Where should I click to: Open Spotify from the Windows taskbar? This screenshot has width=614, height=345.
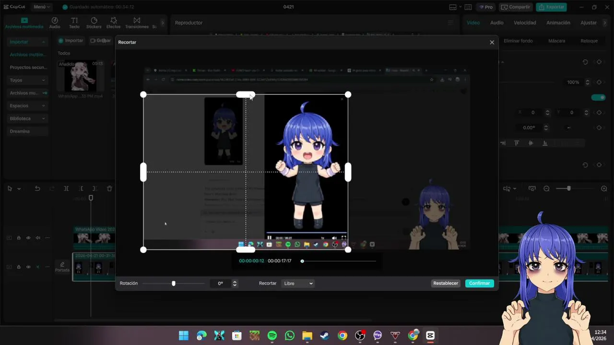click(x=272, y=335)
